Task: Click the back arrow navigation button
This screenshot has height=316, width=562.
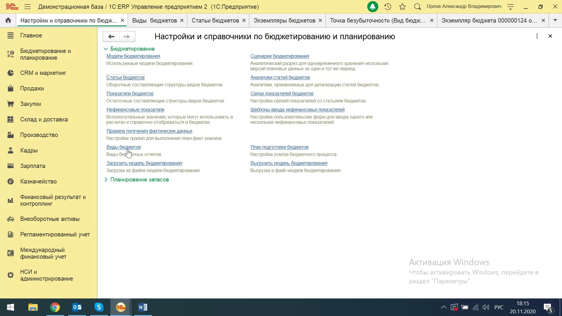Action: click(111, 37)
